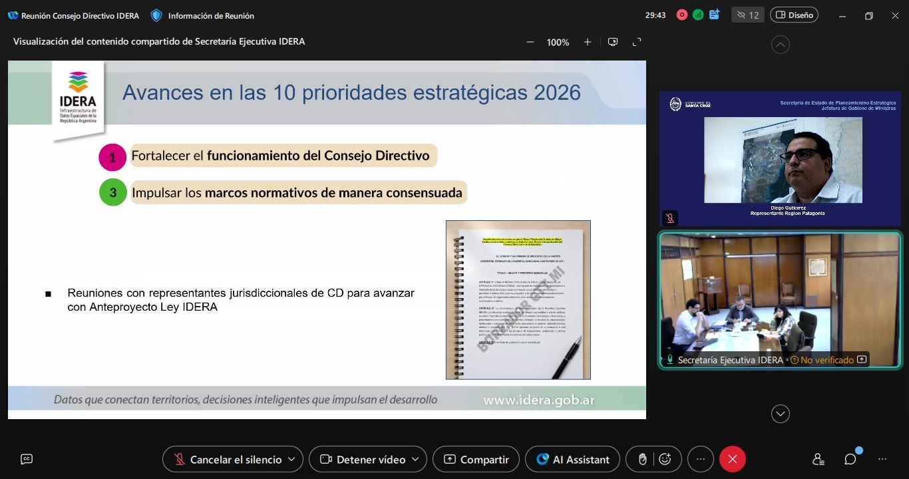Unmute with Cancelar el silencio
Viewport: 909px width, 479px height.
(x=228, y=459)
